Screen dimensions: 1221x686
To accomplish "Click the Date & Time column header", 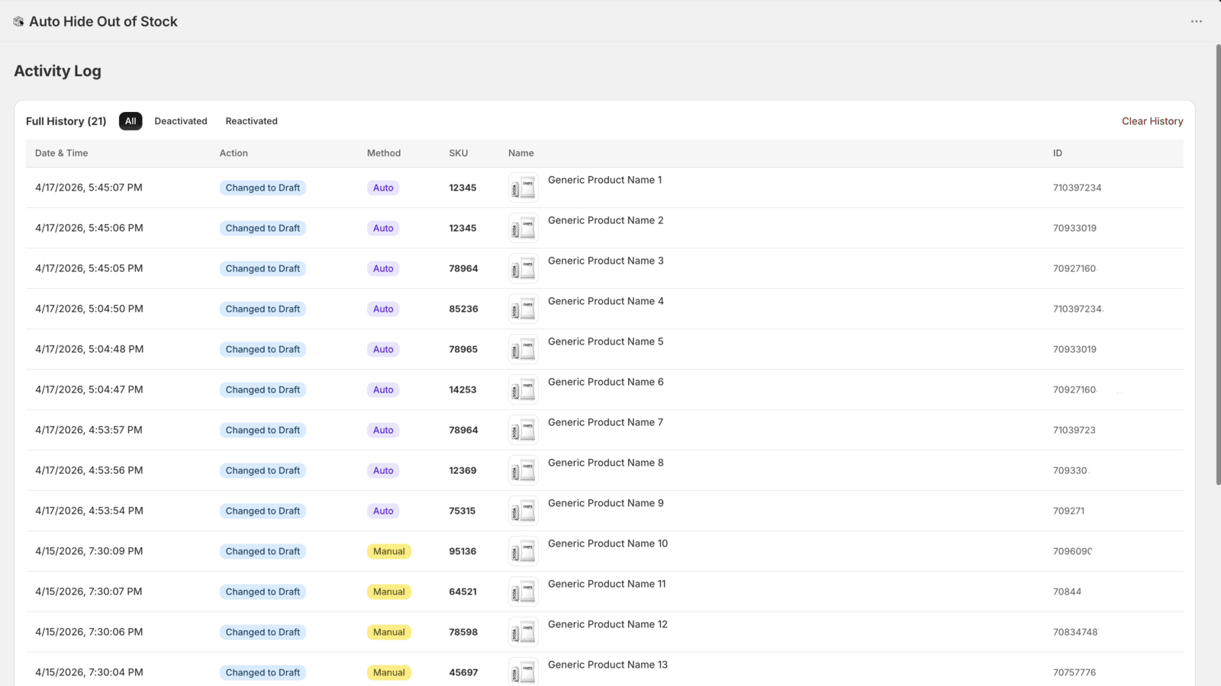I will [x=61, y=153].
